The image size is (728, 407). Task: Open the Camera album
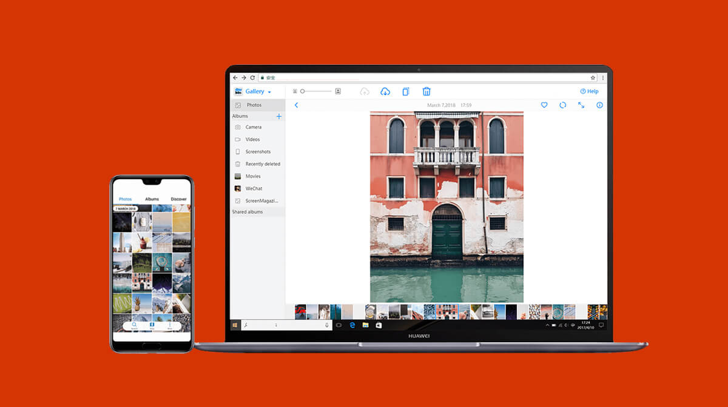(x=258, y=127)
